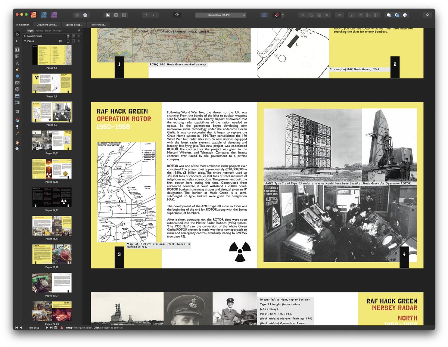This screenshot has width=448, height=347.
Task: Open the Guide Book document title field
Action: click(x=221, y=15)
